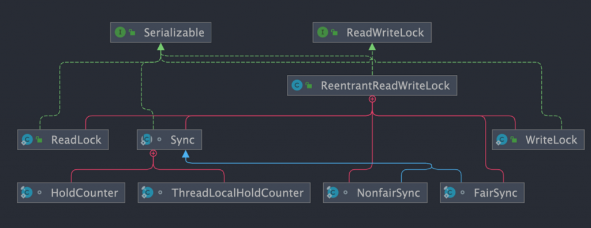
Task: Click the FairSync class icon
Action: [450, 193]
